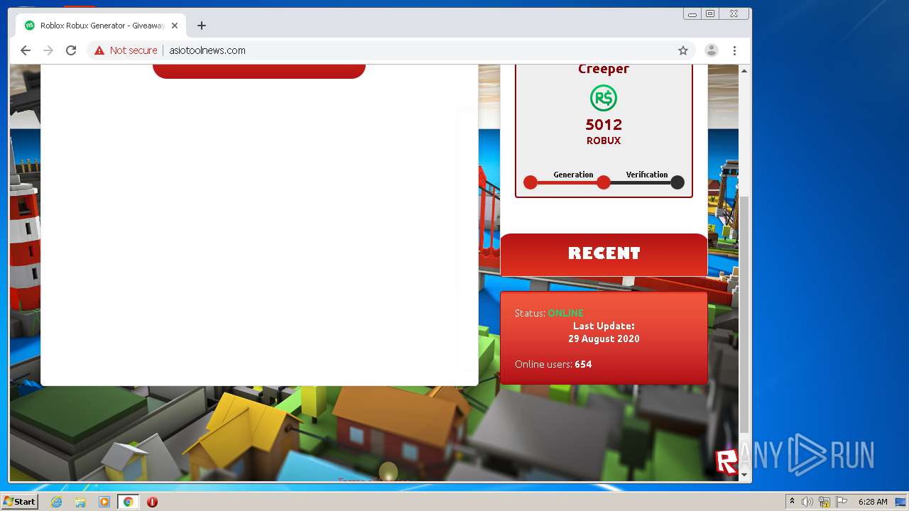Click the network tray icon
This screenshot has width=909, height=511.
(x=824, y=502)
